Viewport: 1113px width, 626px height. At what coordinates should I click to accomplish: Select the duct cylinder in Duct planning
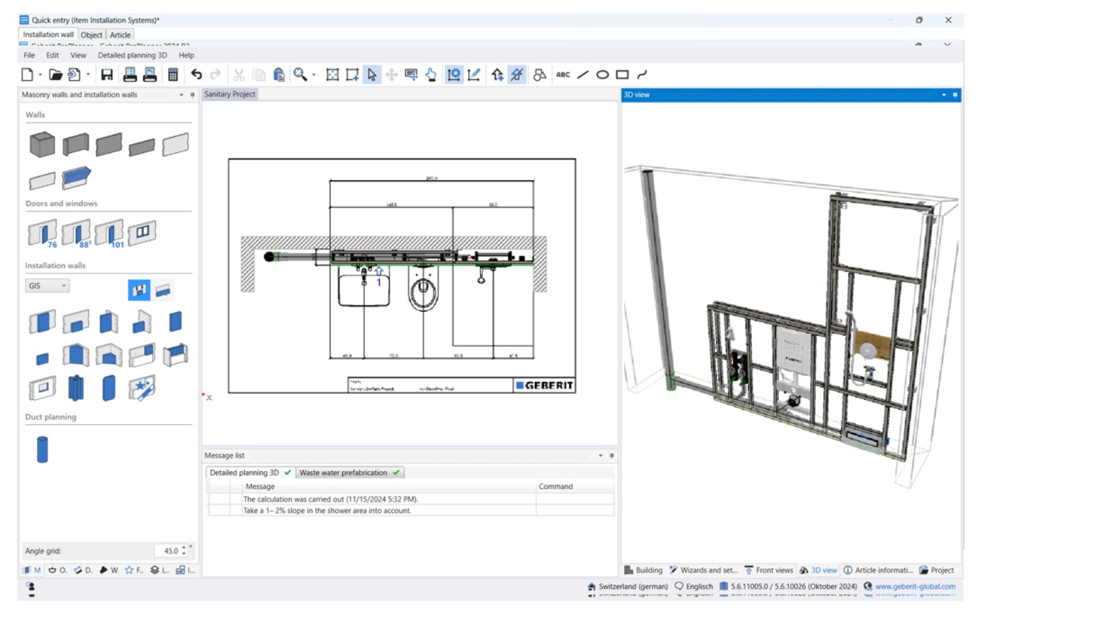tap(42, 449)
